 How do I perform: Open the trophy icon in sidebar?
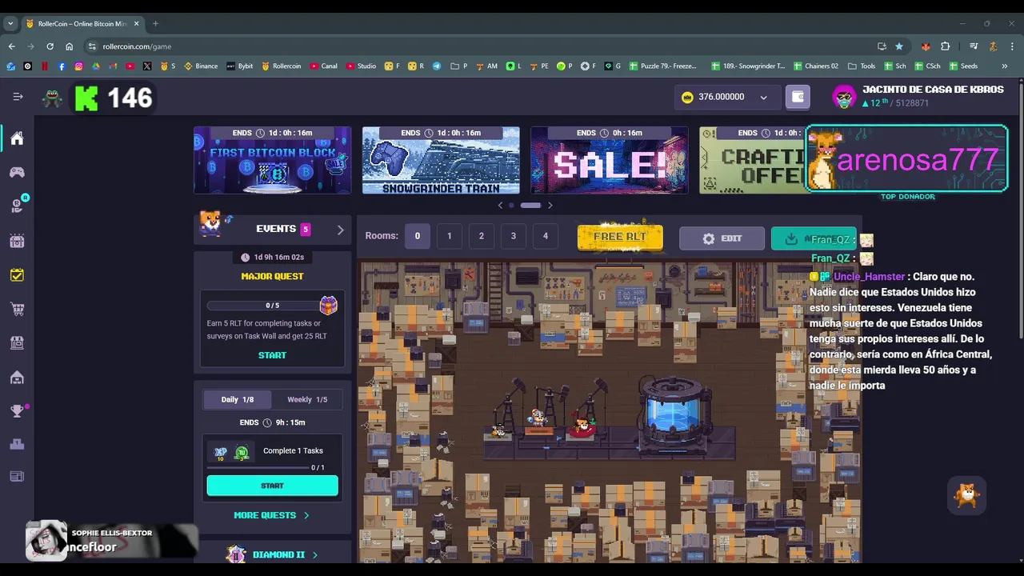(x=17, y=411)
